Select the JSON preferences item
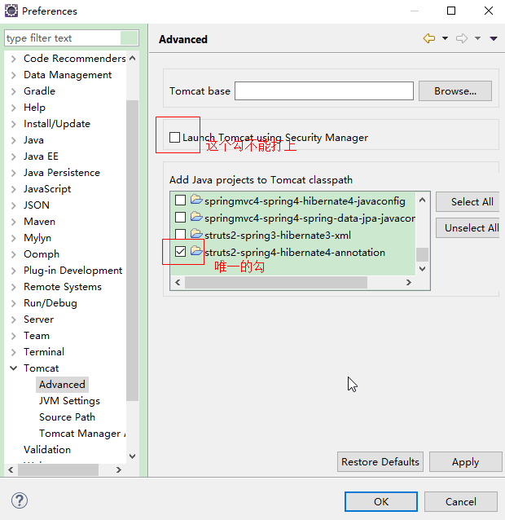 pyautogui.click(x=37, y=205)
